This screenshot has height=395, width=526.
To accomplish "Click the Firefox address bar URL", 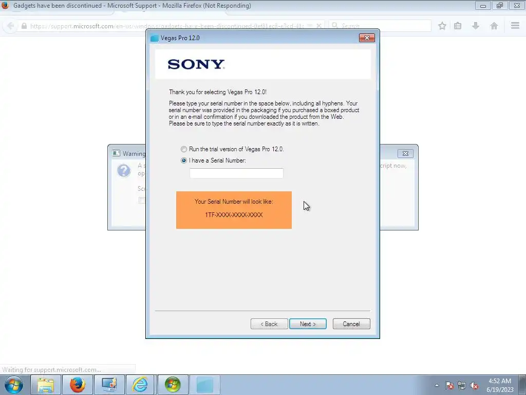I will click(167, 26).
